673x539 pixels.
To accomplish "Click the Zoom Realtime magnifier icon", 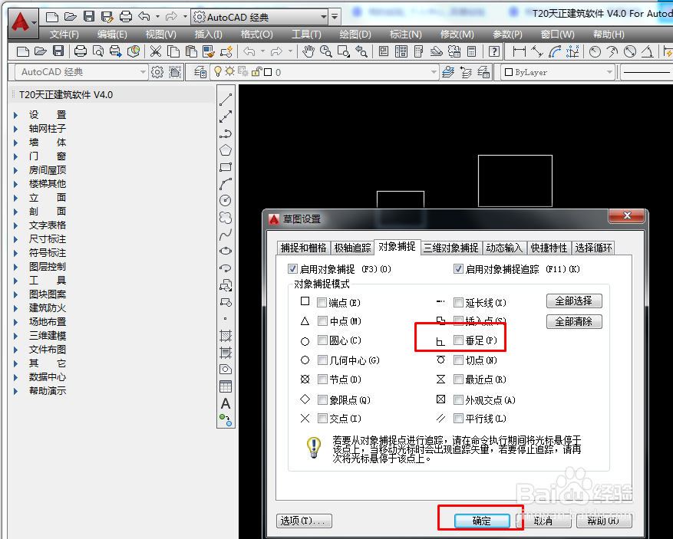I will (x=326, y=51).
